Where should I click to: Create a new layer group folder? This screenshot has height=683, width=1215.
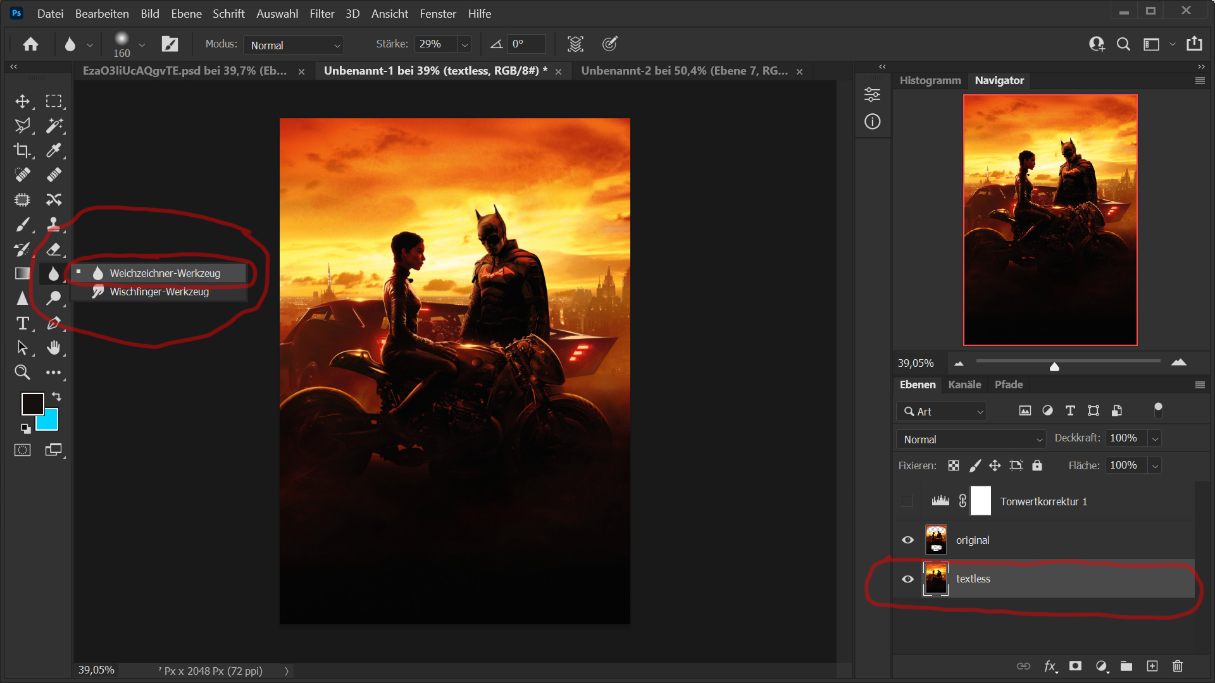coord(1126,666)
